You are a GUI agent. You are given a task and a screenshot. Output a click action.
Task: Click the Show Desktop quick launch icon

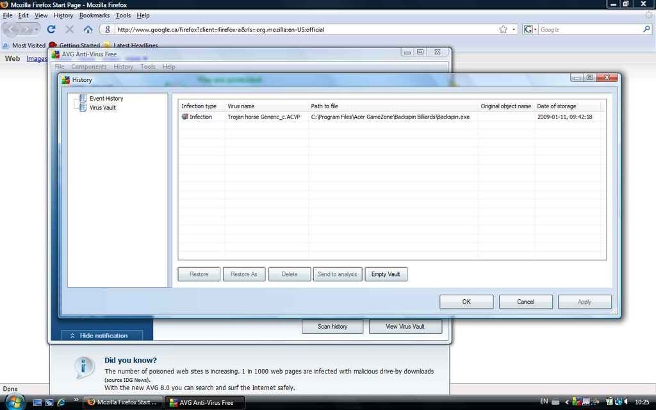click(x=37, y=402)
